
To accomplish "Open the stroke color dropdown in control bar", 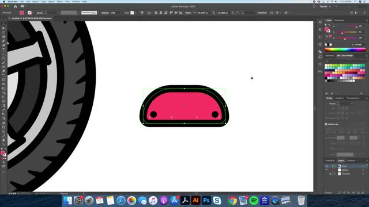I will pyautogui.click(x=33, y=13).
